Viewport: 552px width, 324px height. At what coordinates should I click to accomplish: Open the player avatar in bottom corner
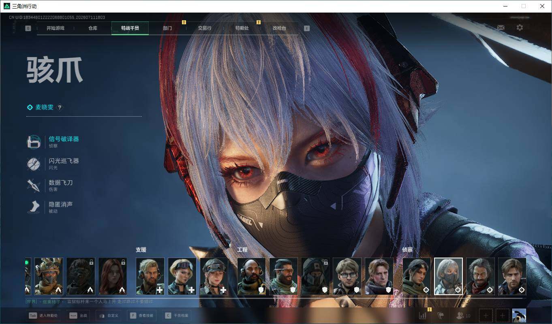[x=519, y=315]
